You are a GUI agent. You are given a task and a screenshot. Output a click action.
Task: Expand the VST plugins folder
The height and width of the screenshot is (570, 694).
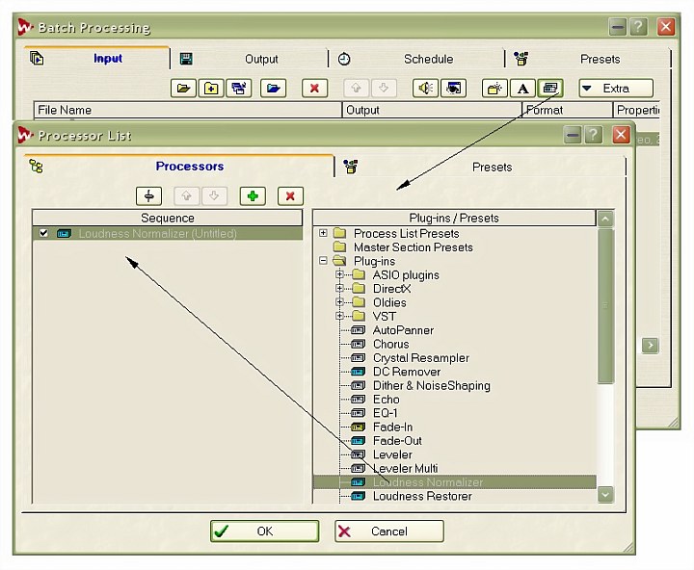point(339,316)
